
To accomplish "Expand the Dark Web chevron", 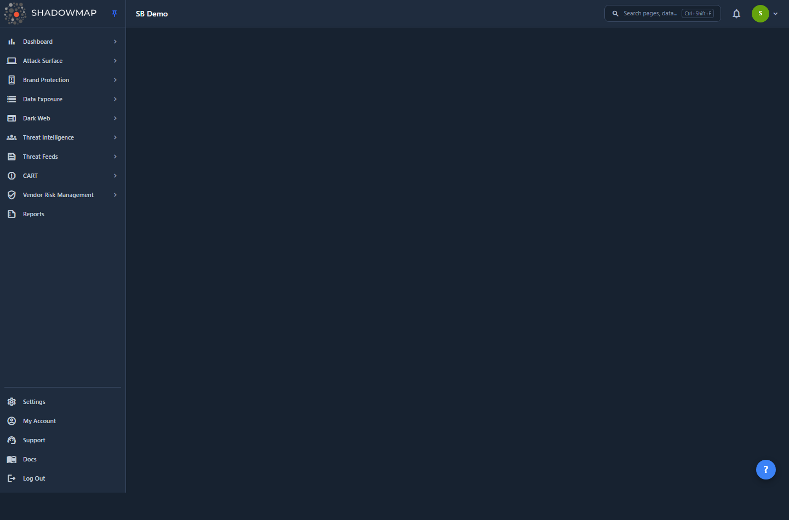I will click(115, 118).
